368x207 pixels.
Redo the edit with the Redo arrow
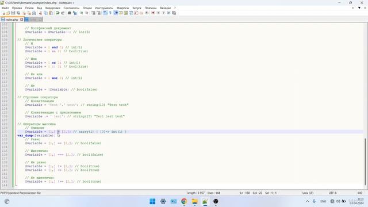click(63, 13)
